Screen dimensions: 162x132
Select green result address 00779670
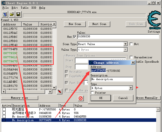tap(10, 61)
